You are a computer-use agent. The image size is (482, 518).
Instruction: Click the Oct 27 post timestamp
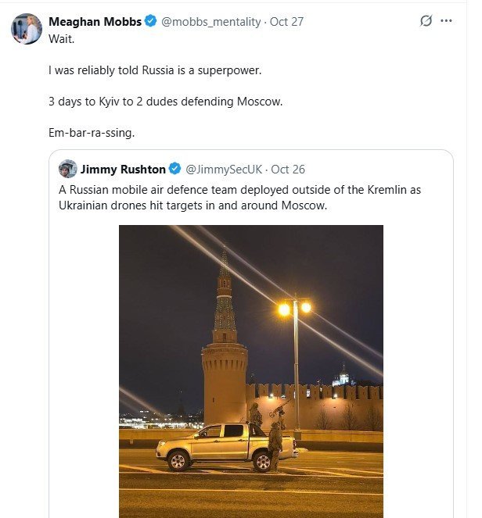pyautogui.click(x=286, y=22)
